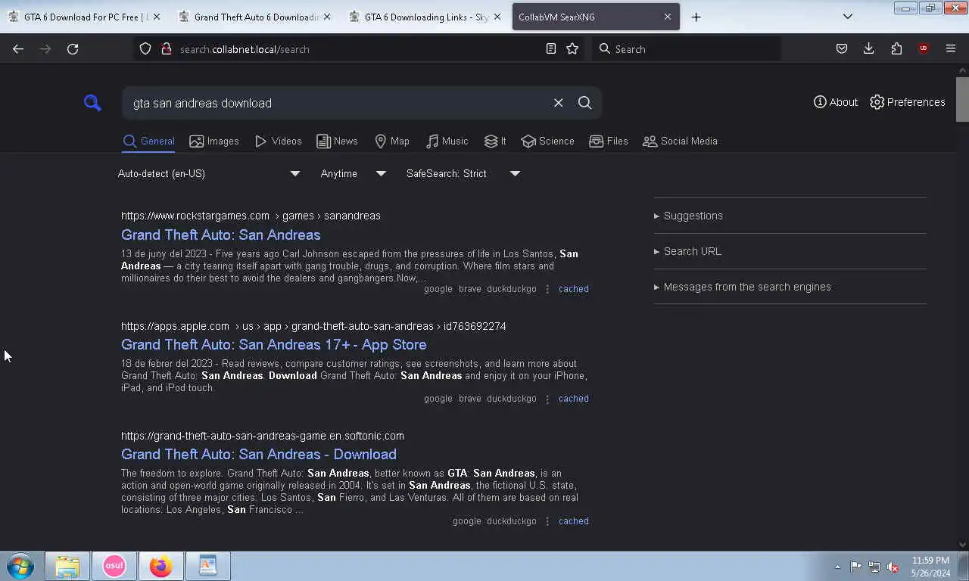Open cached link for Softonic result
969x581 pixels.
click(x=573, y=521)
